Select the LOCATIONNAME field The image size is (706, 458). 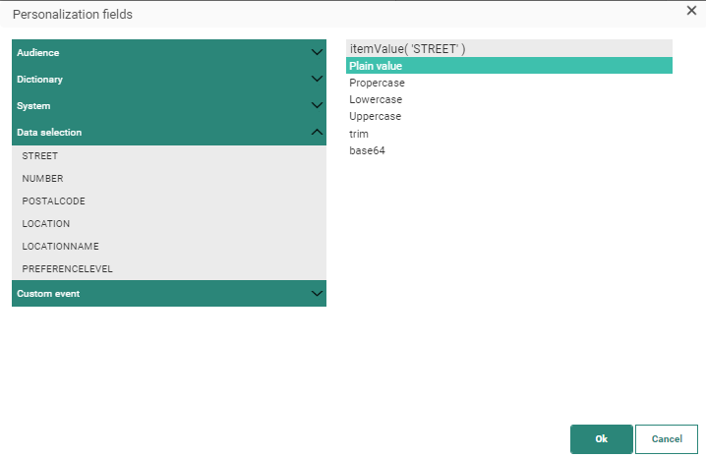point(60,247)
